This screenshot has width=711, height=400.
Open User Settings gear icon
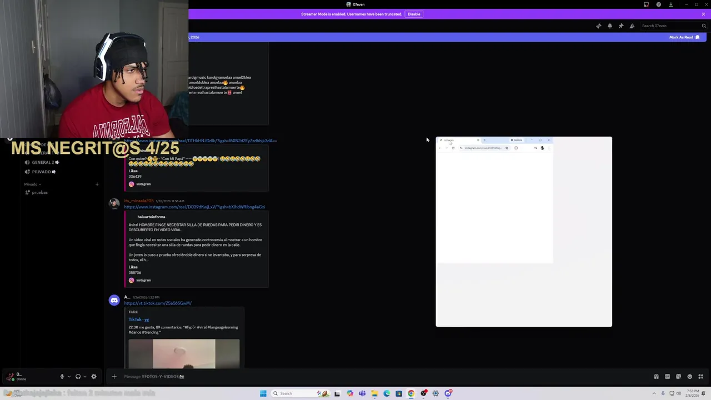point(94,376)
